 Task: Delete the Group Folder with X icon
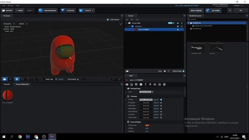(182, 23)
